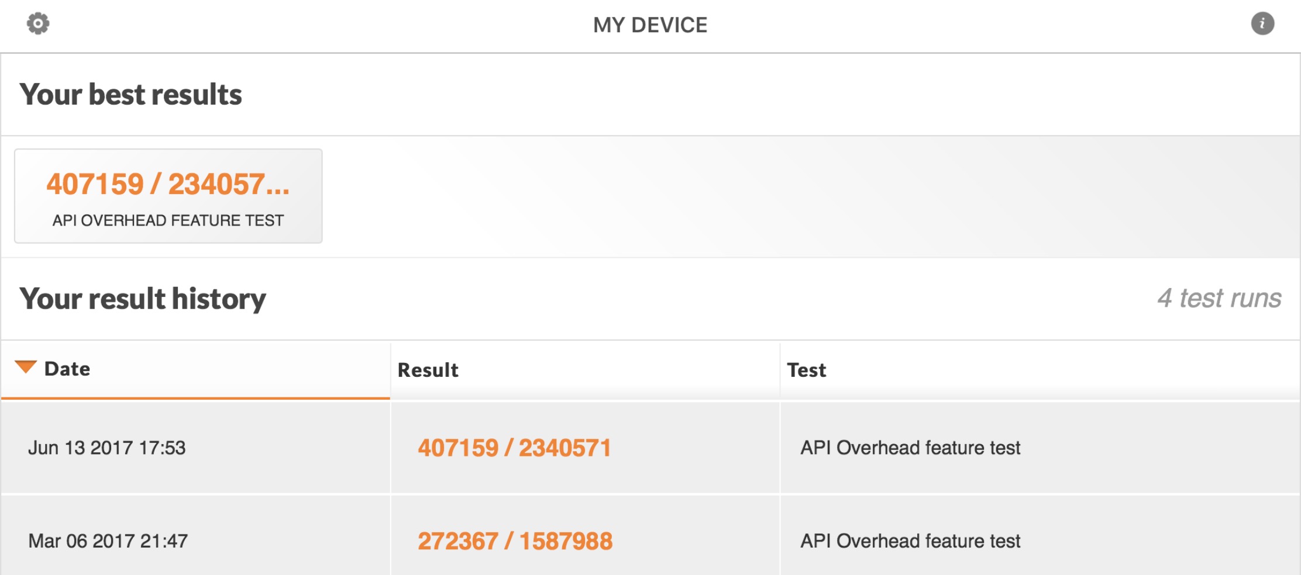Toggle the Date sort arrow
Image resolution: width=1301 pixels, height=575 pixels.
point(26,368)
